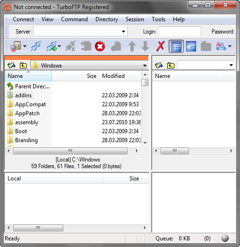Expand the Windows path dropdown
Viewport: 240px width, 247px height.
(145, 65)
